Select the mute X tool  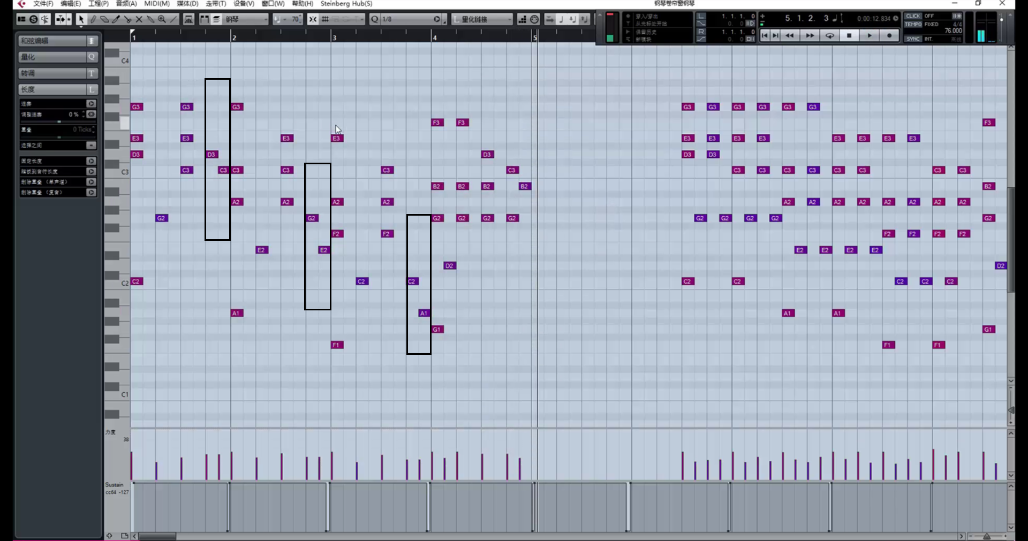139,19
